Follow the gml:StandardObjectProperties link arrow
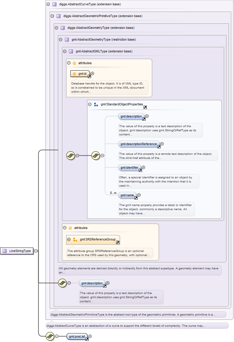This screenshot has width=234, height=342. [x=145, y=107]
